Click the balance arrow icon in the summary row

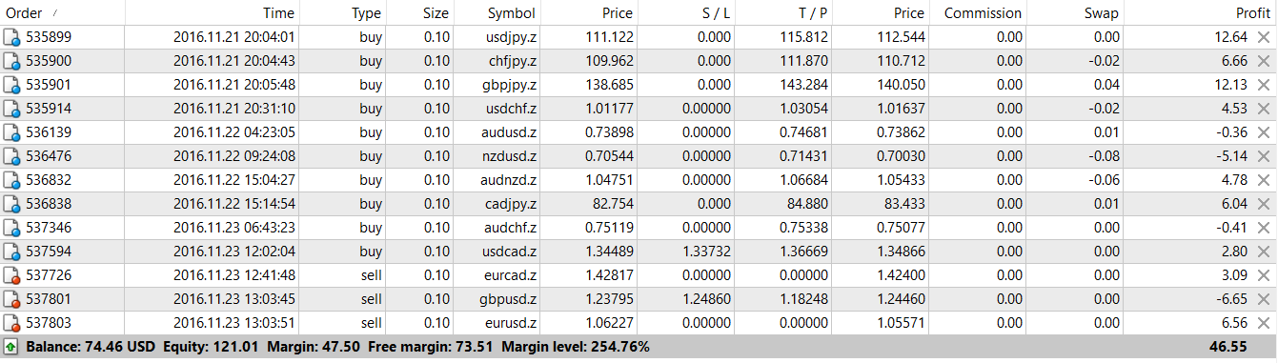pyautogui.click(x=11, y=347)
